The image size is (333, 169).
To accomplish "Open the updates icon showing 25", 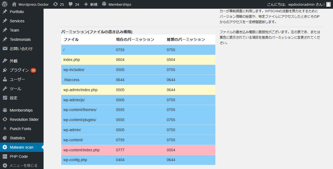I will pyautogui.click(x=56, y=4).
